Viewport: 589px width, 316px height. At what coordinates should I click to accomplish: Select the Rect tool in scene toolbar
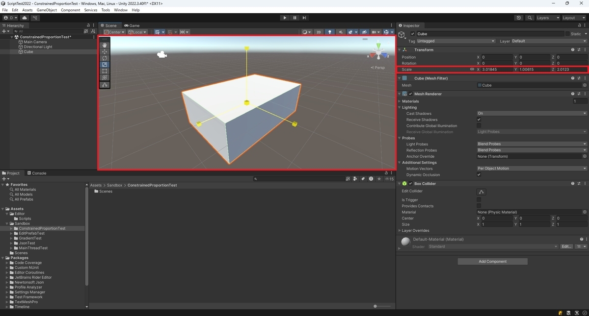105,71
